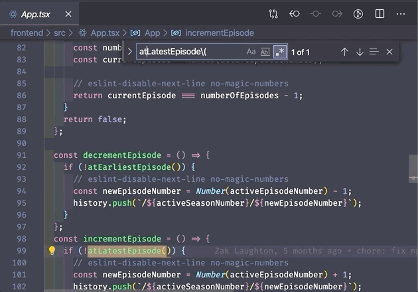Viewport: 418px width, 292px height.
Task: Click history.push on line 102
Action: click(103, 287)
